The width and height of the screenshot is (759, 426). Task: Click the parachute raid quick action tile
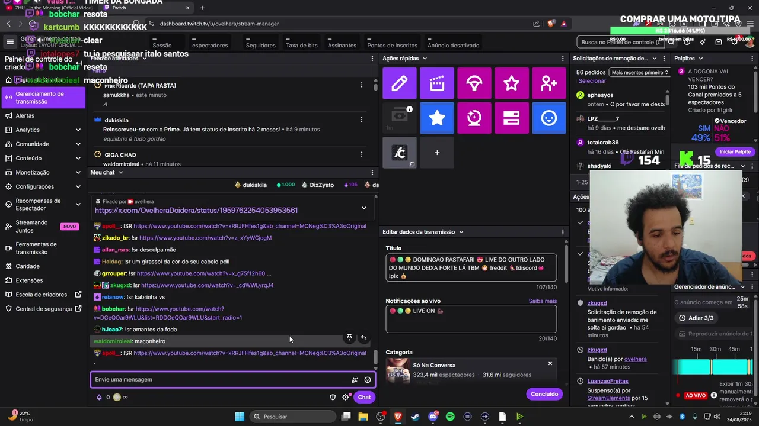(474, 83)
